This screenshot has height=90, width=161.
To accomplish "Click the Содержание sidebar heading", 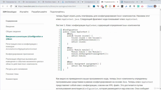I will point(12,21).
